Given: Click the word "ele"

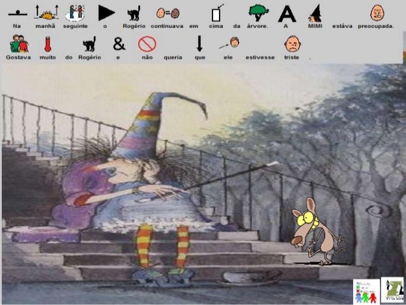Looking at the screenshot, I should click(x=228, y=57).
